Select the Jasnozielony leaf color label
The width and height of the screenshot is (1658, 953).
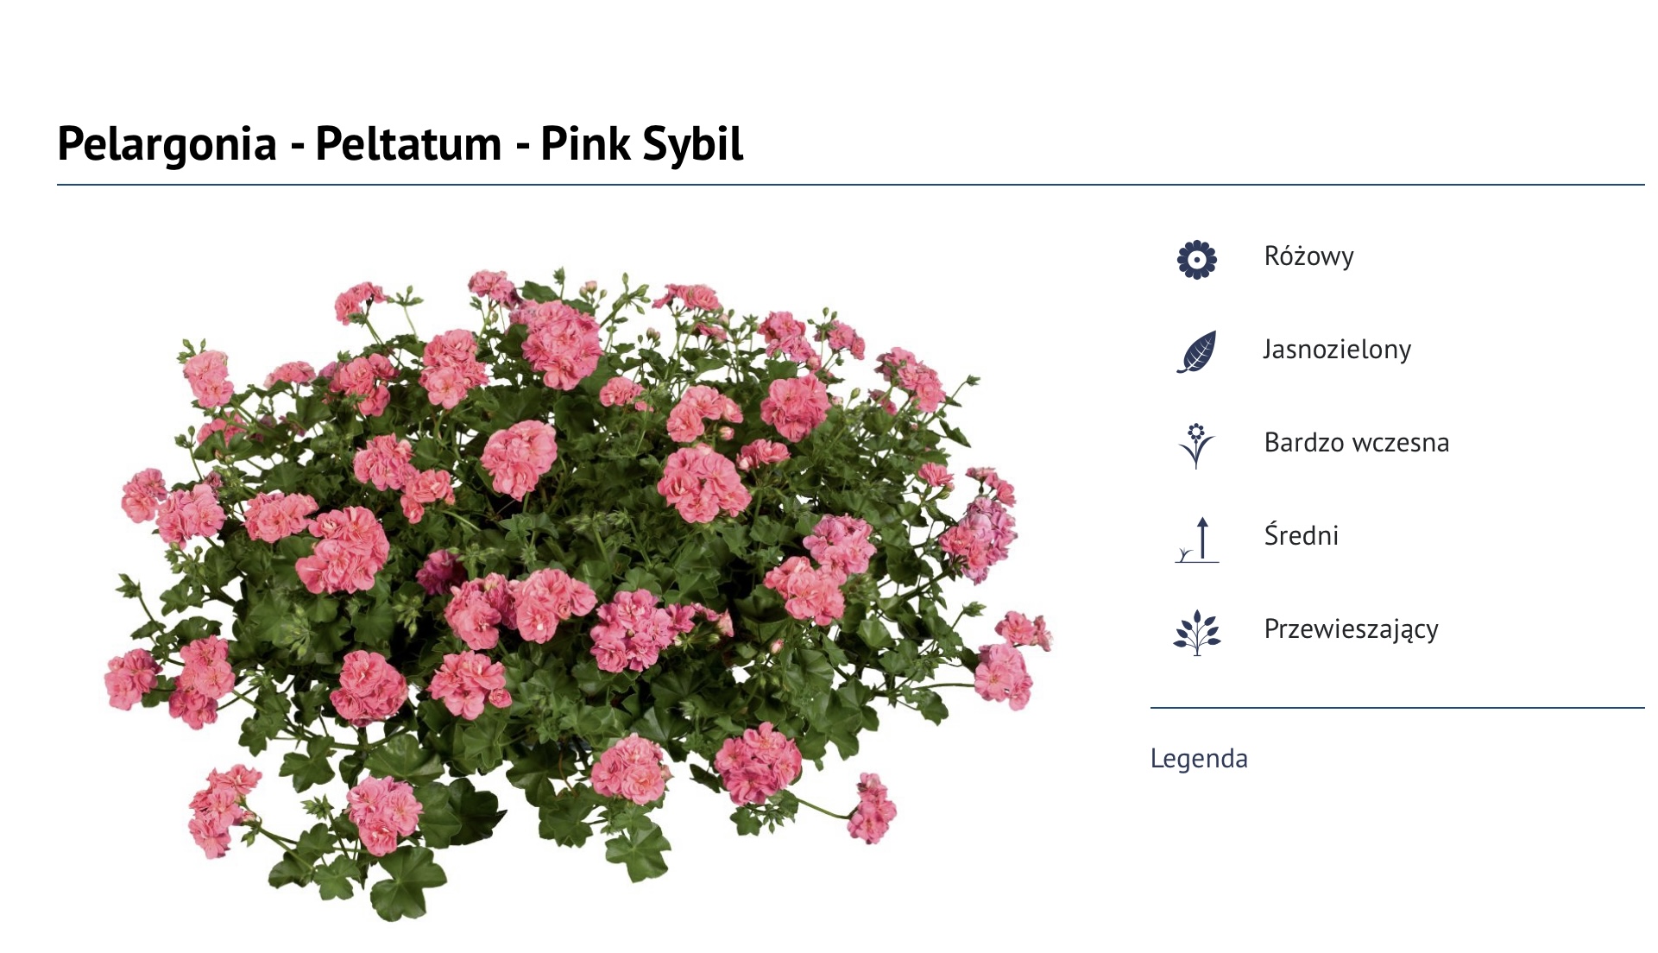(1337, 350)
